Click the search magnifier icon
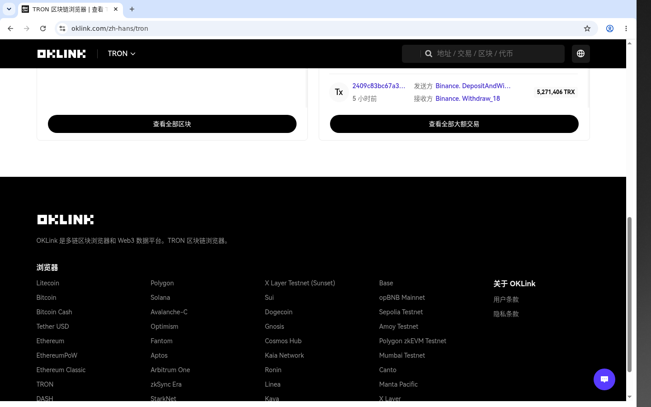Viewport: 651px width, 407px height. [x=429, y=53]
